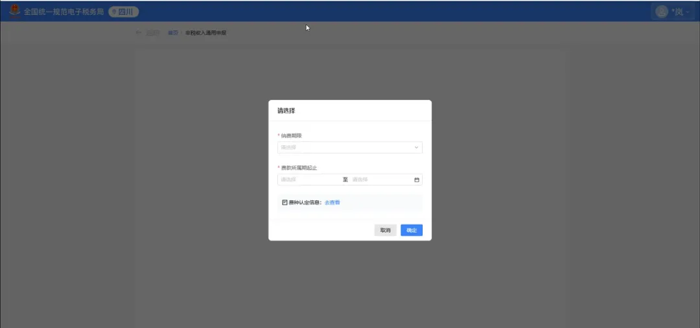
Task: Click the *岚 username in header
Action: pyautogui.click(x=677, y=12)
